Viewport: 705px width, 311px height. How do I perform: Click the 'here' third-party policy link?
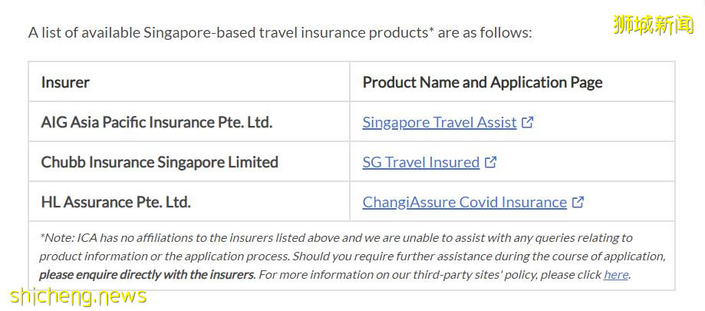pyautogui.click(x=615, y=274)
